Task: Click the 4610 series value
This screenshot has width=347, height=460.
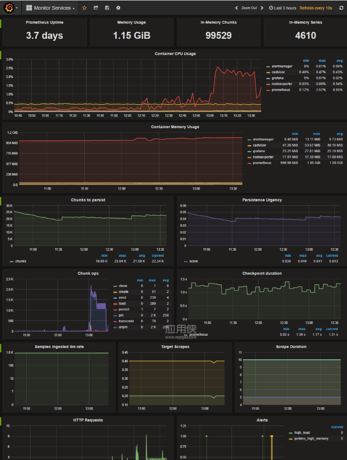Action: click(x=306, y=35)
